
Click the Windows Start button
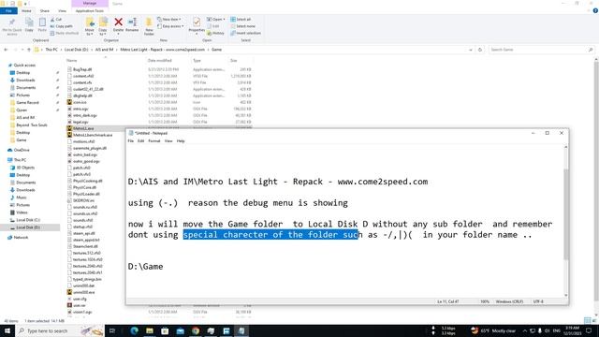pos(7,330)
